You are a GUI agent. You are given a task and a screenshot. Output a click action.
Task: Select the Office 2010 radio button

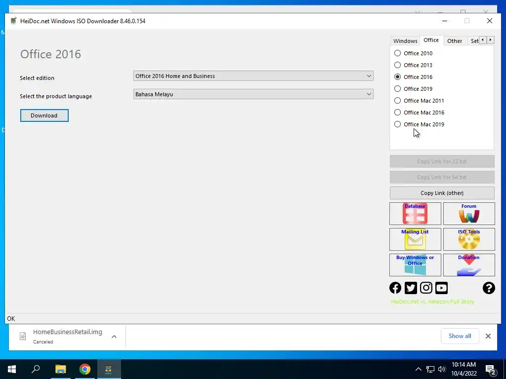click(398, 53)
